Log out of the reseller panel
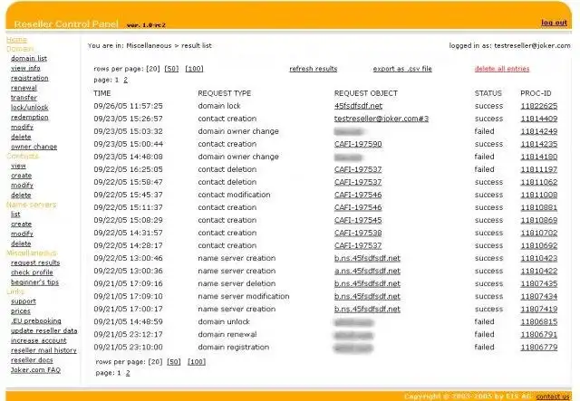 tap(554, 23)
